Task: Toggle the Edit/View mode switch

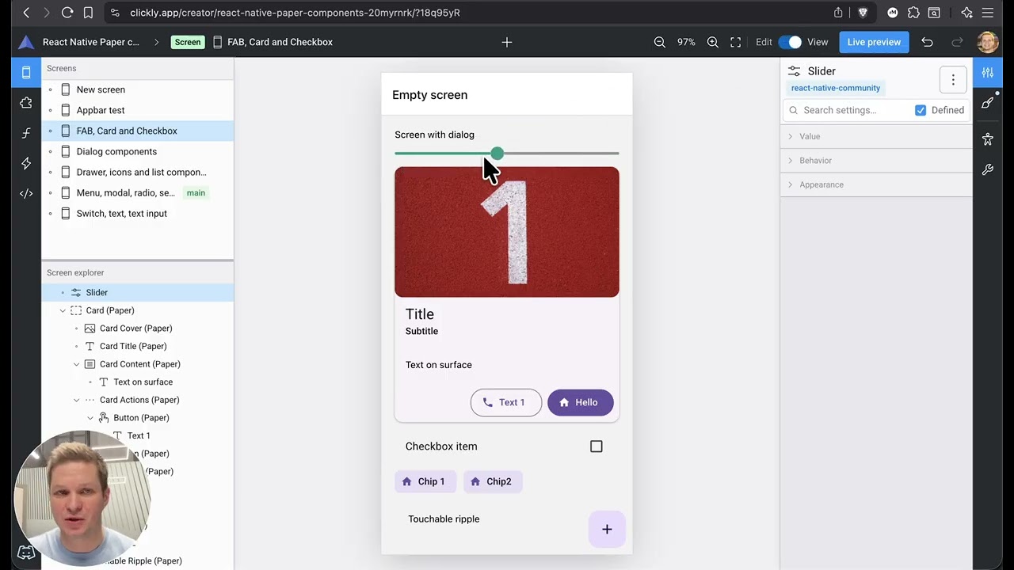Action: pyautogui.click(x=790, y=42)
